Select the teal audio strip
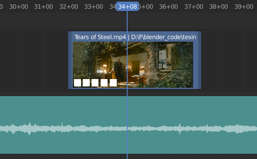The image size is (257, 159). [x=128, y=125]
